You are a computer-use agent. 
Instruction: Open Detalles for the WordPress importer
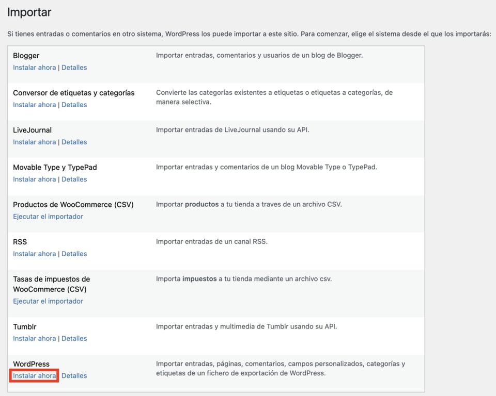pos(74,375)
